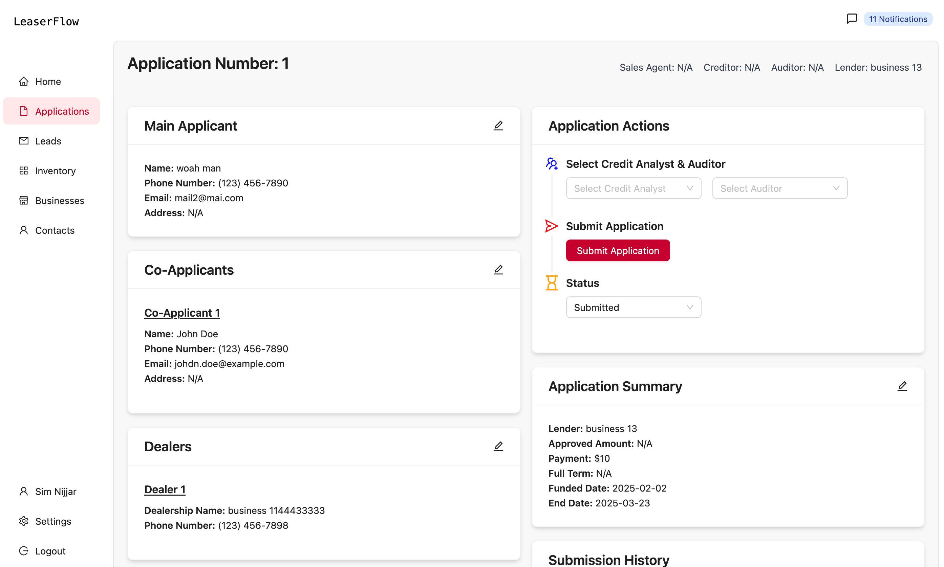This screenshot has height=567, width=944.
Task: Edit the Co-Applicants section
Action: [x=498, y=270]
